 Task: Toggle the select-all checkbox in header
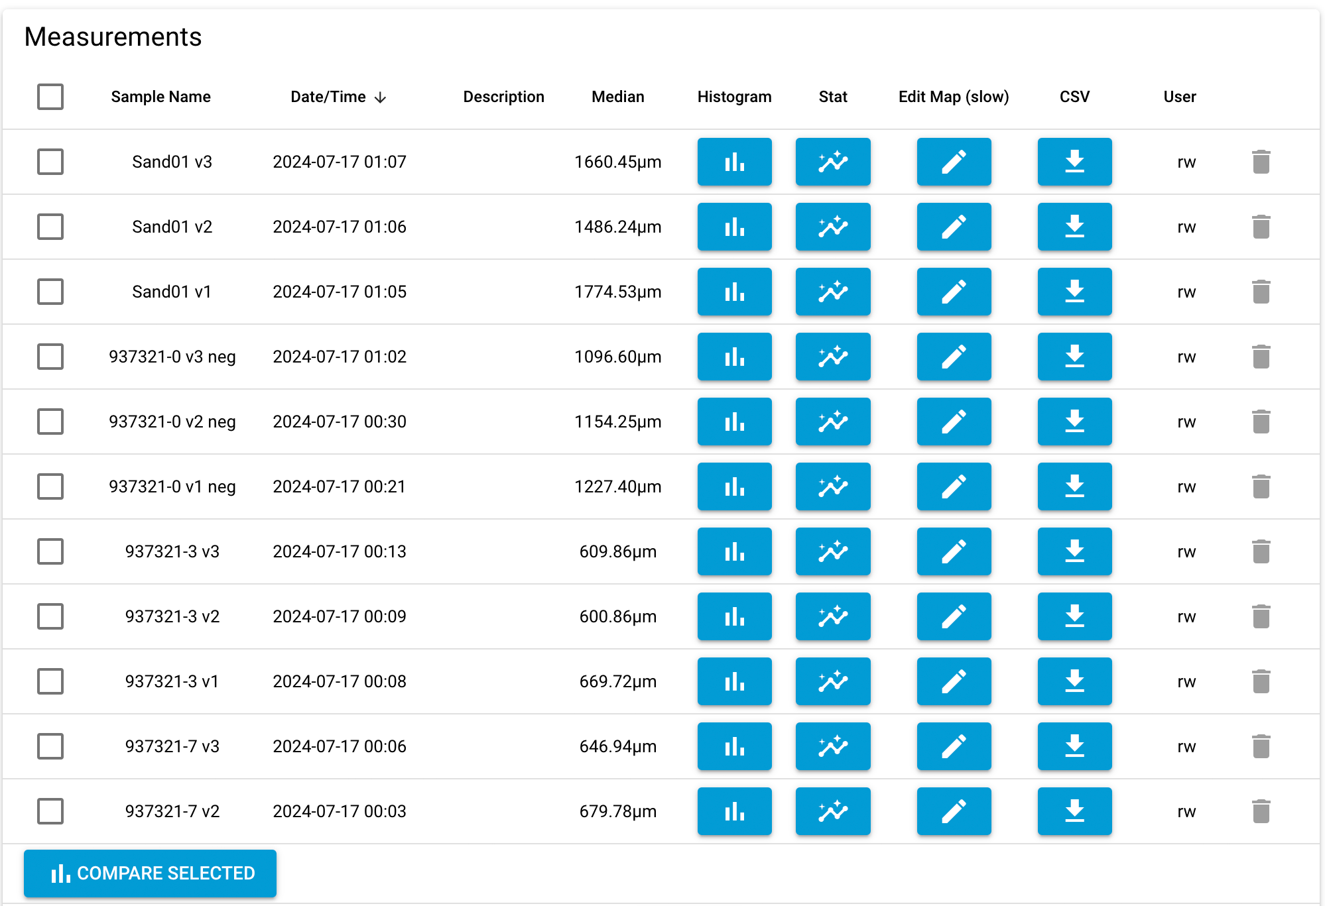point(50,97)
